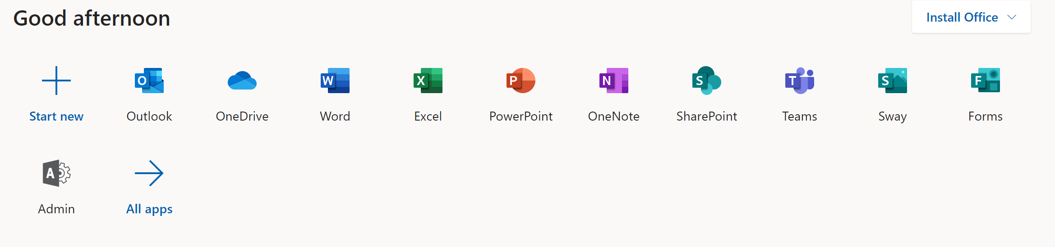Open the PowerPoint app icon

(521, 81)
